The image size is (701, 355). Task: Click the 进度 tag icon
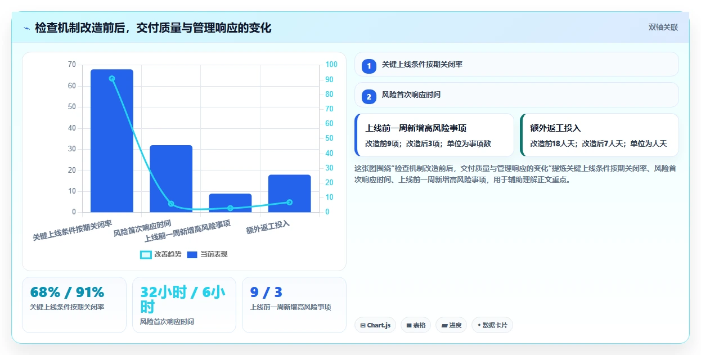coord(444,325)
